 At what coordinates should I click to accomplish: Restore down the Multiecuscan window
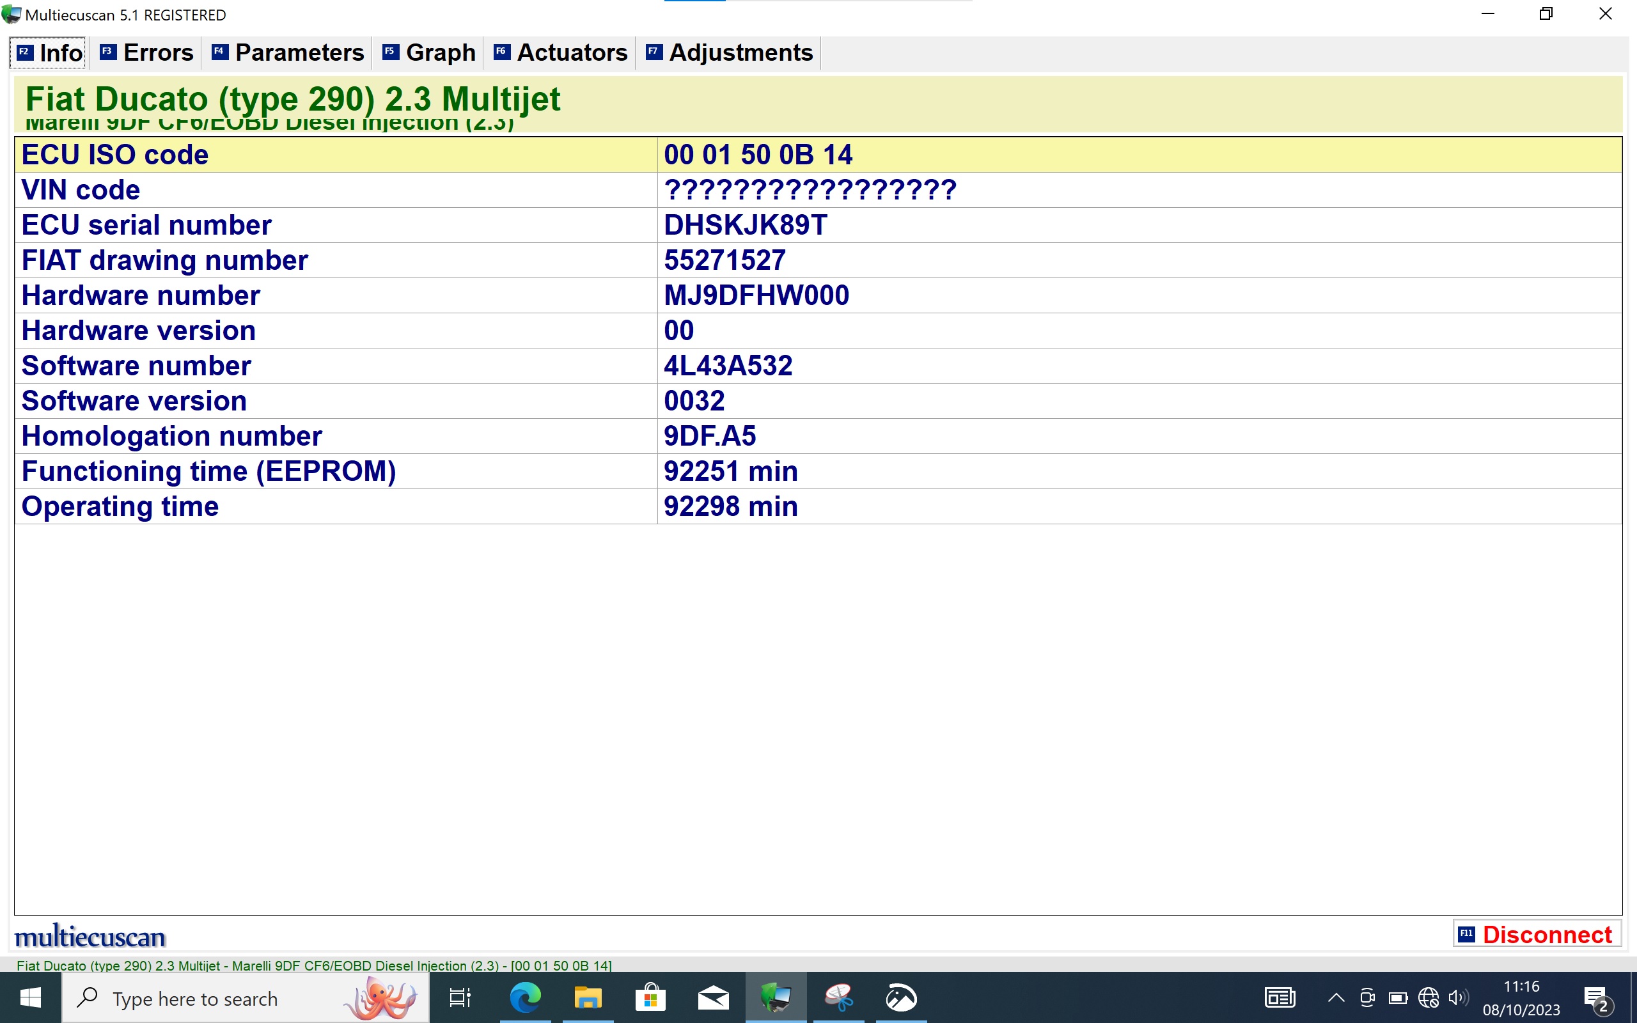1546,13
